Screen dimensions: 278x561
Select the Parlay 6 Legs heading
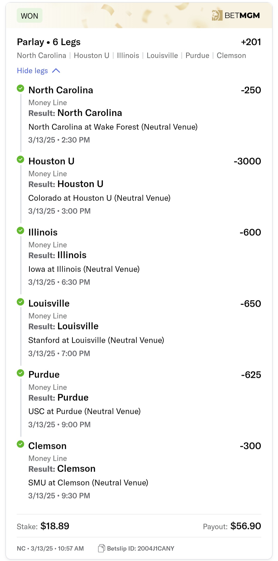[49, 42]
